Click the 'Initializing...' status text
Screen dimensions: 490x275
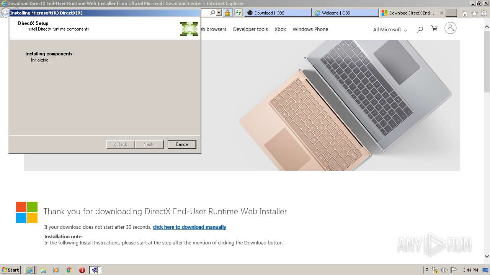pyautogui.click(x=41, y=60)
